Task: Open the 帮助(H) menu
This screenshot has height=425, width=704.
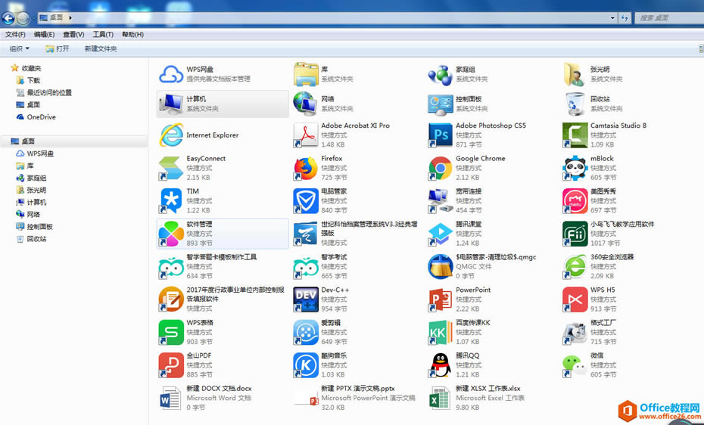Action: point(133,35)
